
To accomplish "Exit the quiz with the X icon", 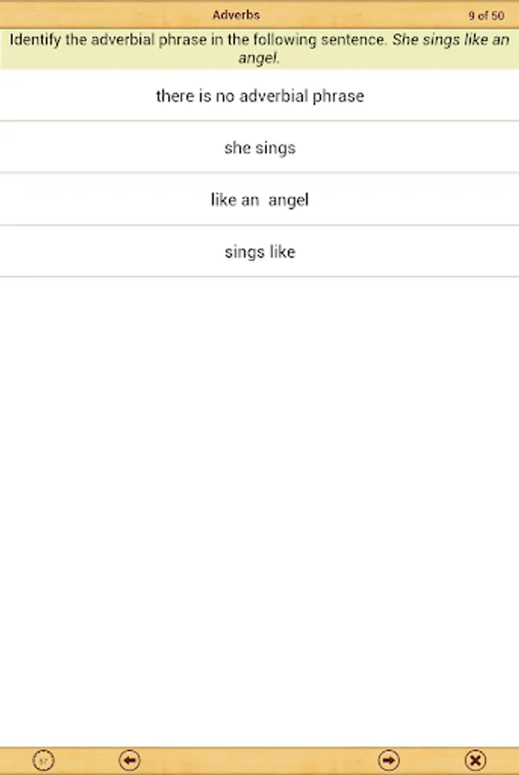I will pyautogui.click(x=475, y=760).
